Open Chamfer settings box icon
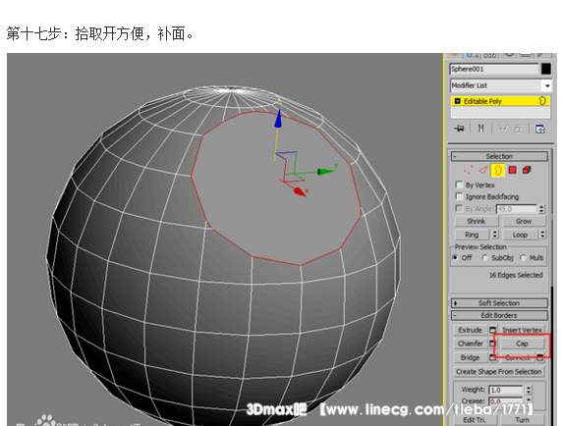 click(492, 344)
